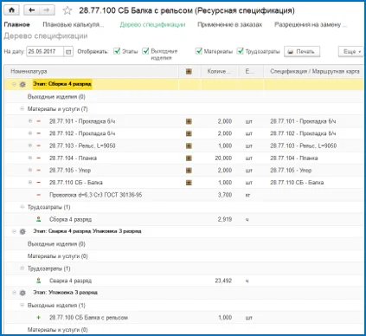This screenshot has height=336, width=366.
Task: Collapse the Материалы и услуги (7) group
Action: [22, 109]
